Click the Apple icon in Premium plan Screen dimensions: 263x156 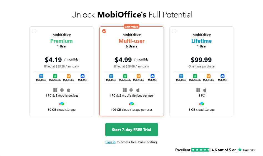coord(68,90)
